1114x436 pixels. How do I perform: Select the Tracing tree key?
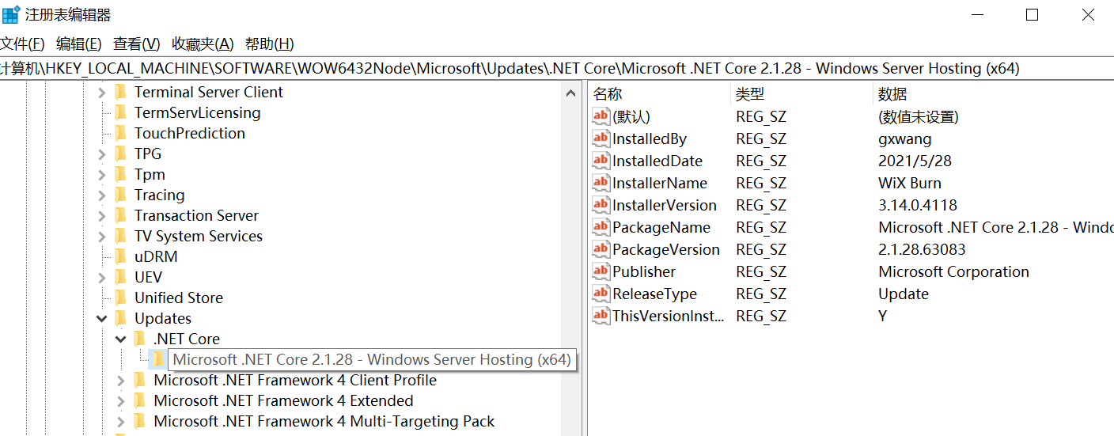tap(159, 195)
